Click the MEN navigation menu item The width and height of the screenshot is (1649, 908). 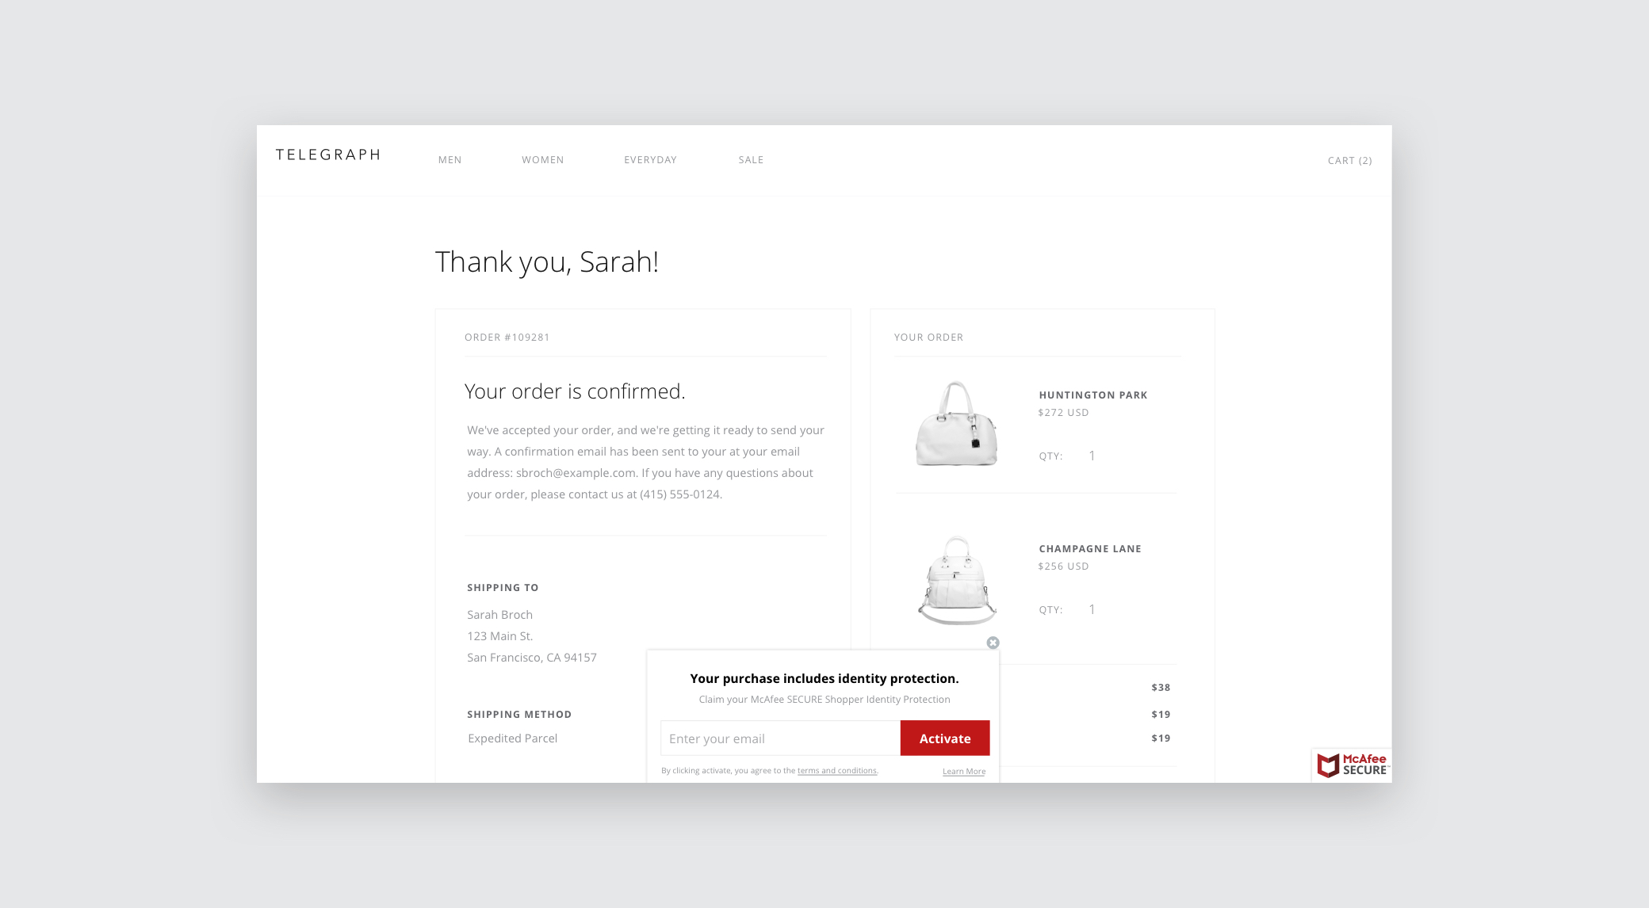[450, 158]
